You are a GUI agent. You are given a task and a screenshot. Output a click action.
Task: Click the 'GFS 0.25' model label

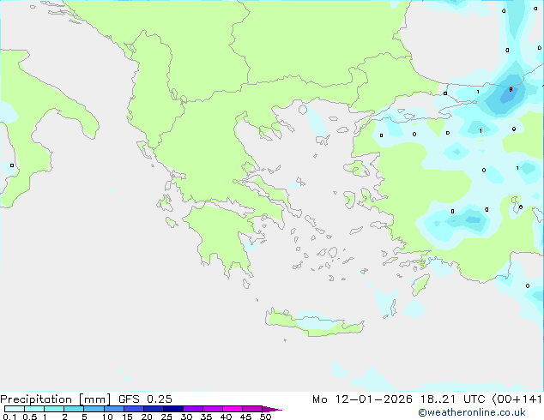pos(145,399)
